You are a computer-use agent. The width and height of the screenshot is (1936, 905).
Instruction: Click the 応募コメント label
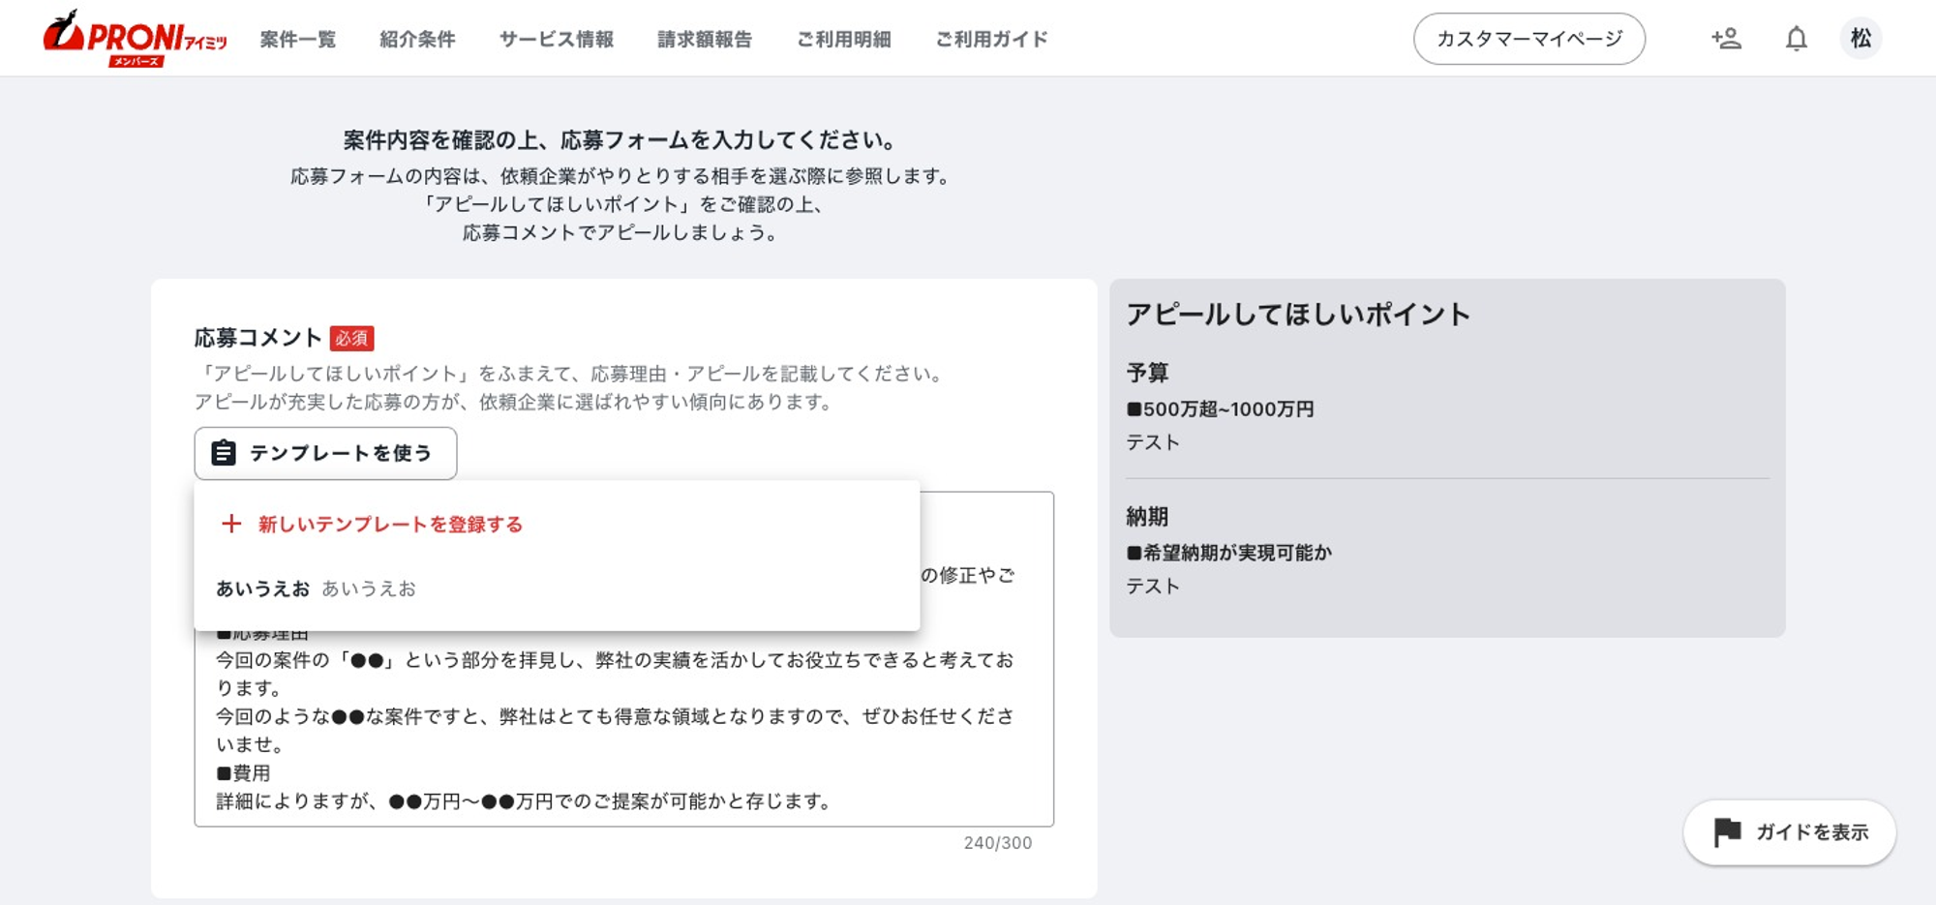tap(257, 338)
